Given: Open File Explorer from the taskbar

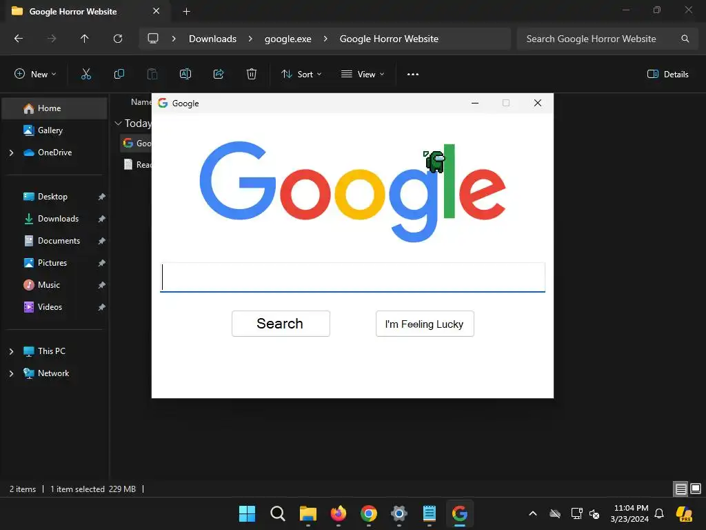Looking at the screenshot, I should [308, 513].
